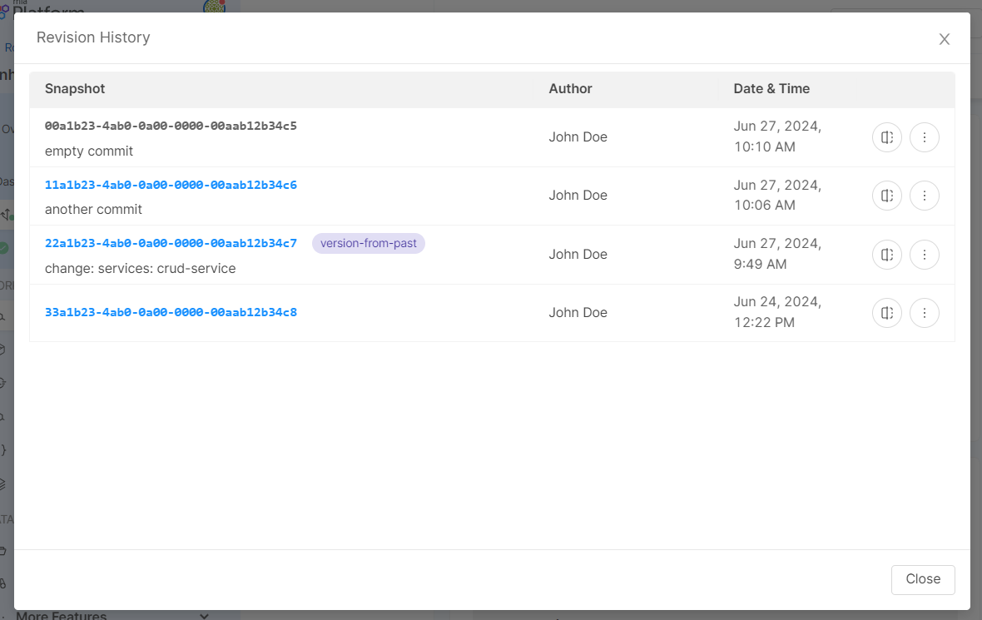Open snapshot 22a1b23-4ab0-0a00-0000-00aab12b34c7 link

tap(171, 243)
